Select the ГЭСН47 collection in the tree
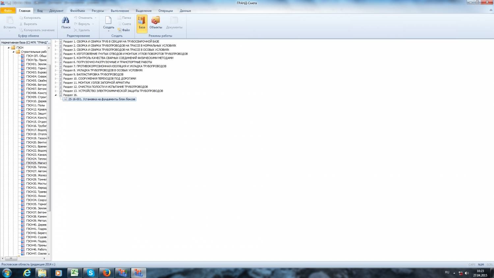Viewport: 494px width, 278px height. point(36,254)
